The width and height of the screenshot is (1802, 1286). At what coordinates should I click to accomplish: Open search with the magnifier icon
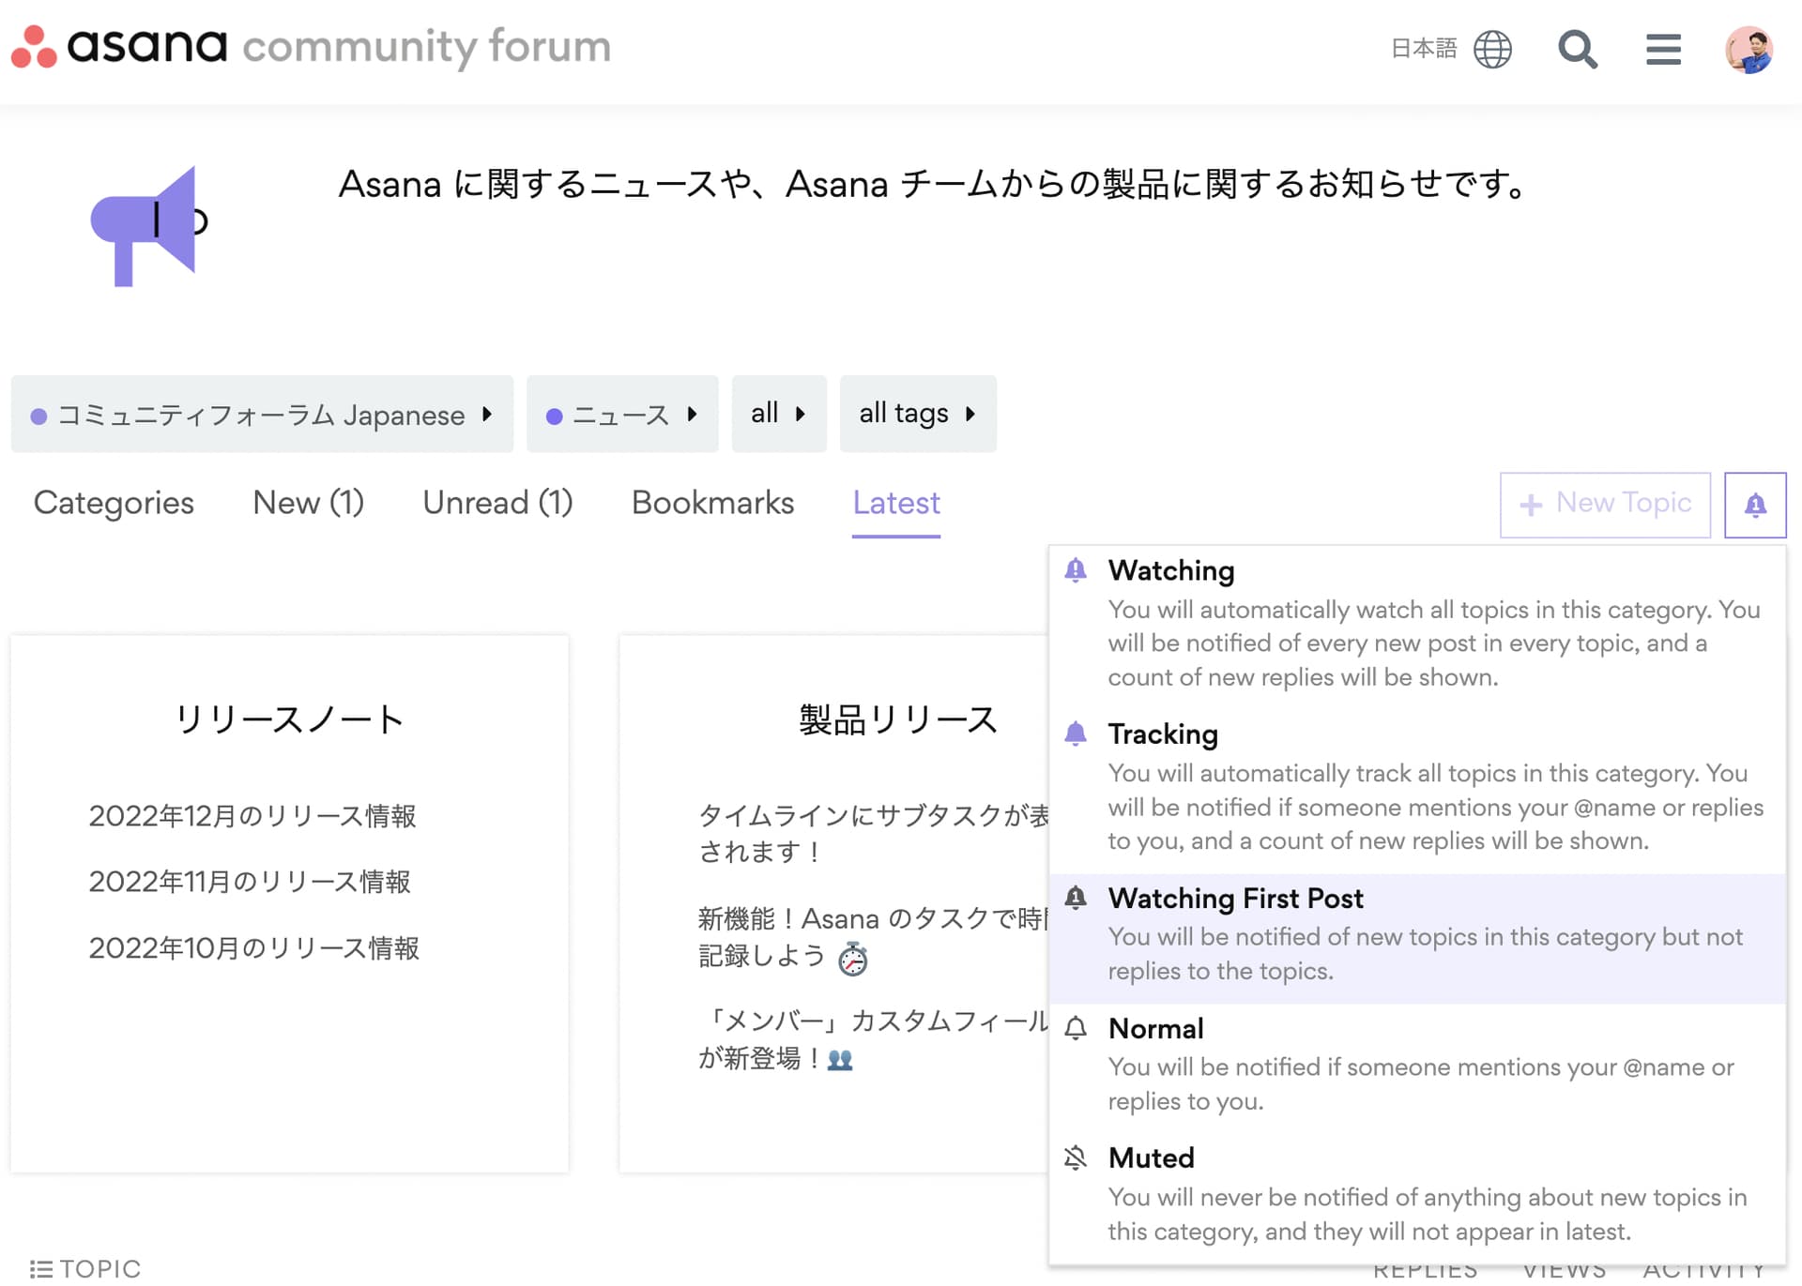(x=1577, y=49)
